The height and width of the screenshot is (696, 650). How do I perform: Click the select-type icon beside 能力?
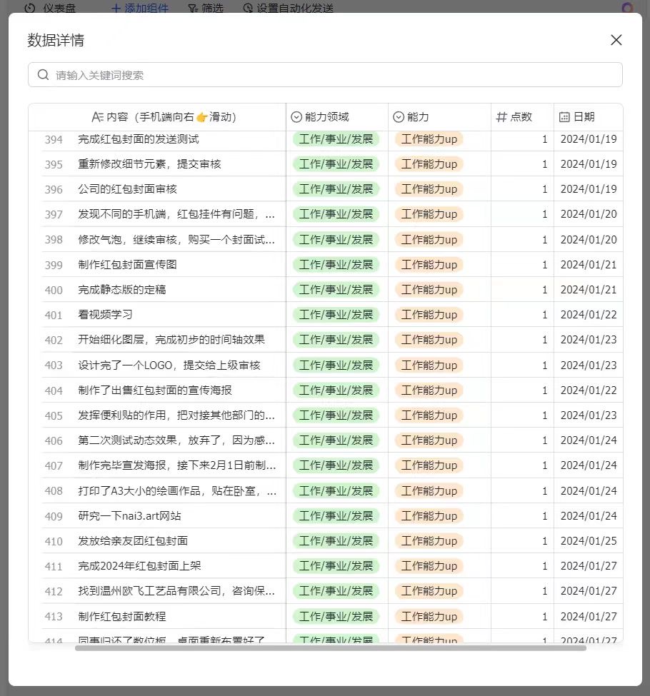pos(399,117)
